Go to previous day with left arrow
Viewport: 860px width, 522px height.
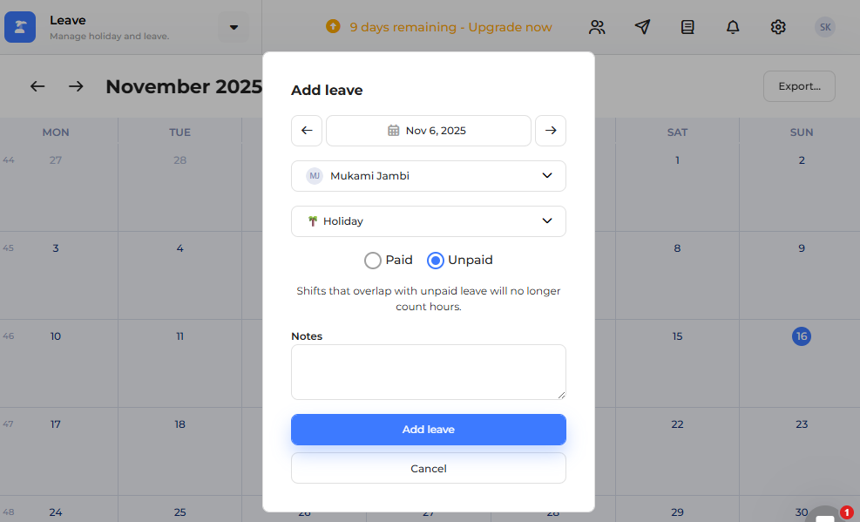[306, 130]
